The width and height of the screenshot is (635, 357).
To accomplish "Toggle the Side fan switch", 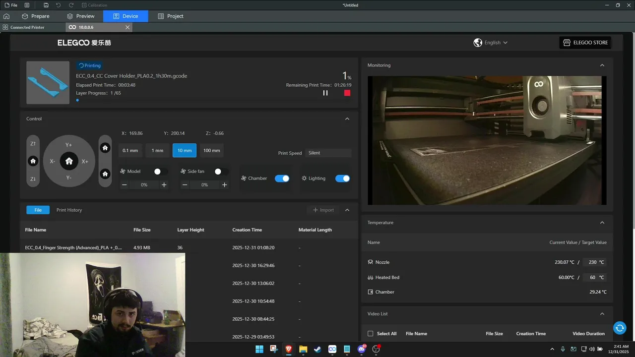I will pos(221,172).
